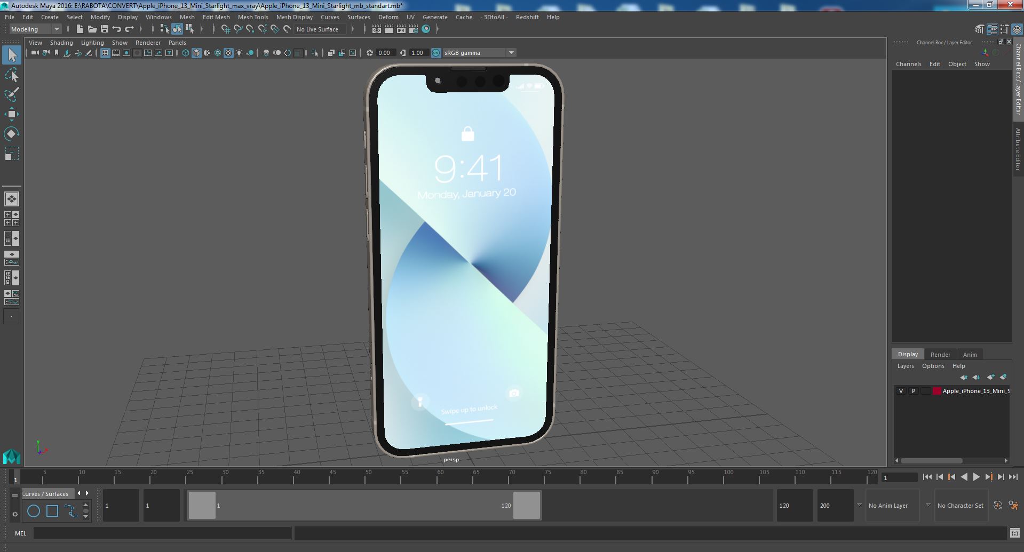Turn on snap to curves
The height and width of the screenshot is (552, 1024).
(238, 29)
